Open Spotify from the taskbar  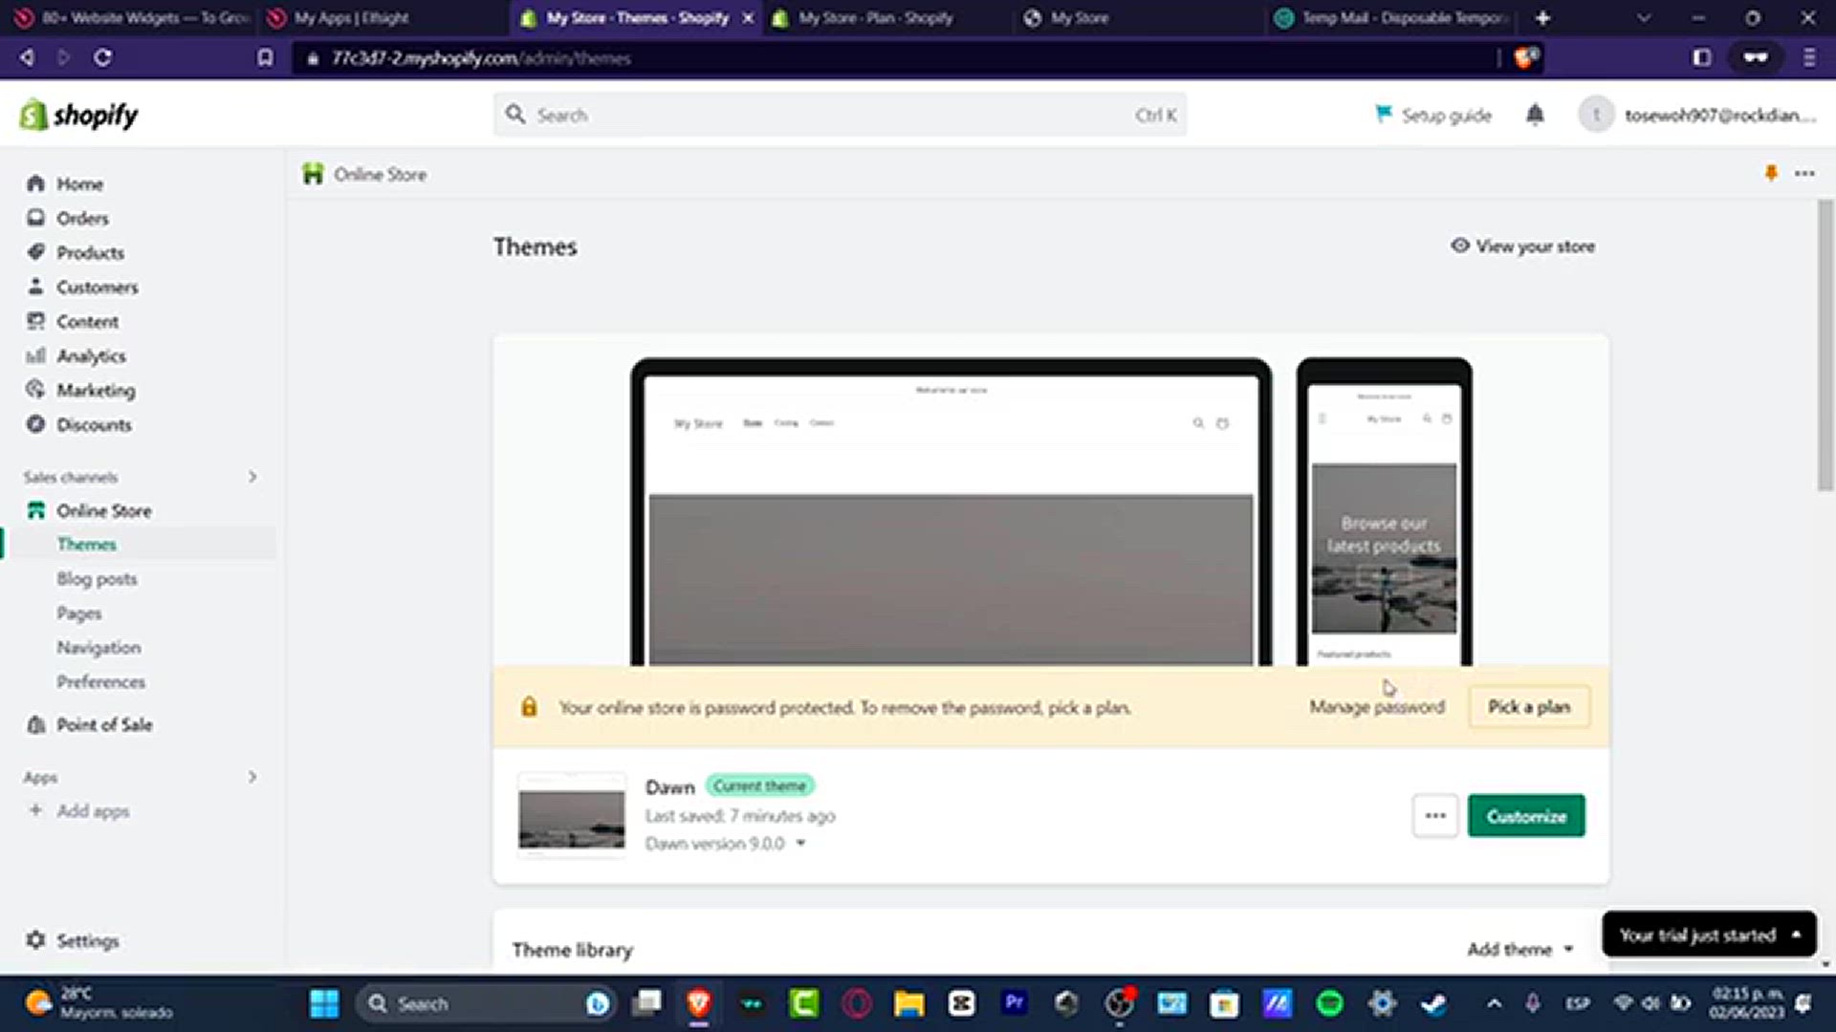coord(1329,1003)
